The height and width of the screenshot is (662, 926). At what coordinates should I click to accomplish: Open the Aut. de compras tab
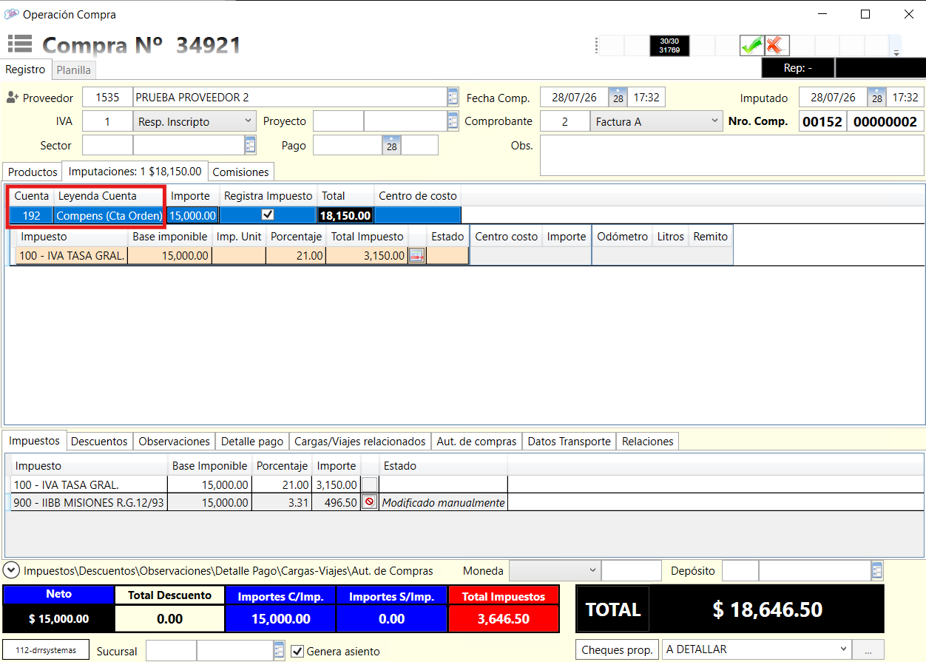[x=476, y=441]
